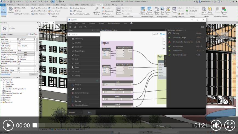
Task: Click Create Study in Generative Design
Action: point(143,11)
